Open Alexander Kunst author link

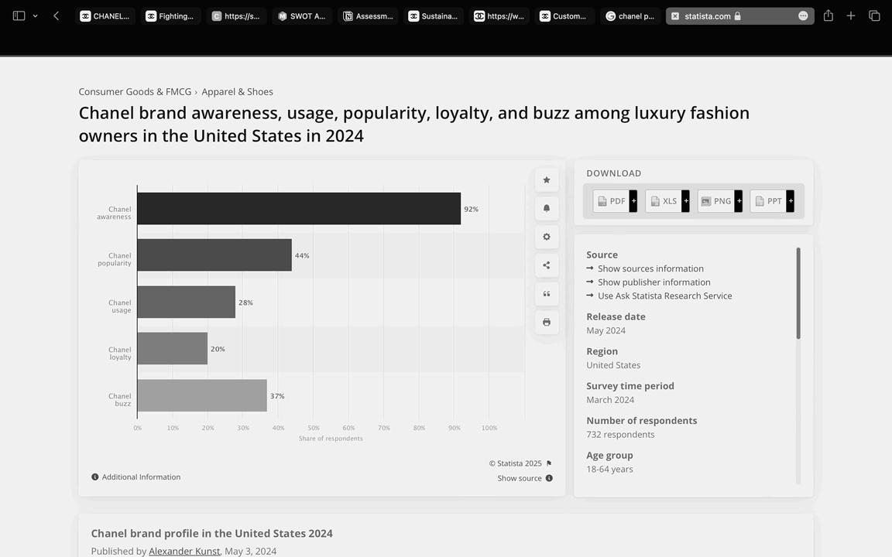tap(184, 552)
